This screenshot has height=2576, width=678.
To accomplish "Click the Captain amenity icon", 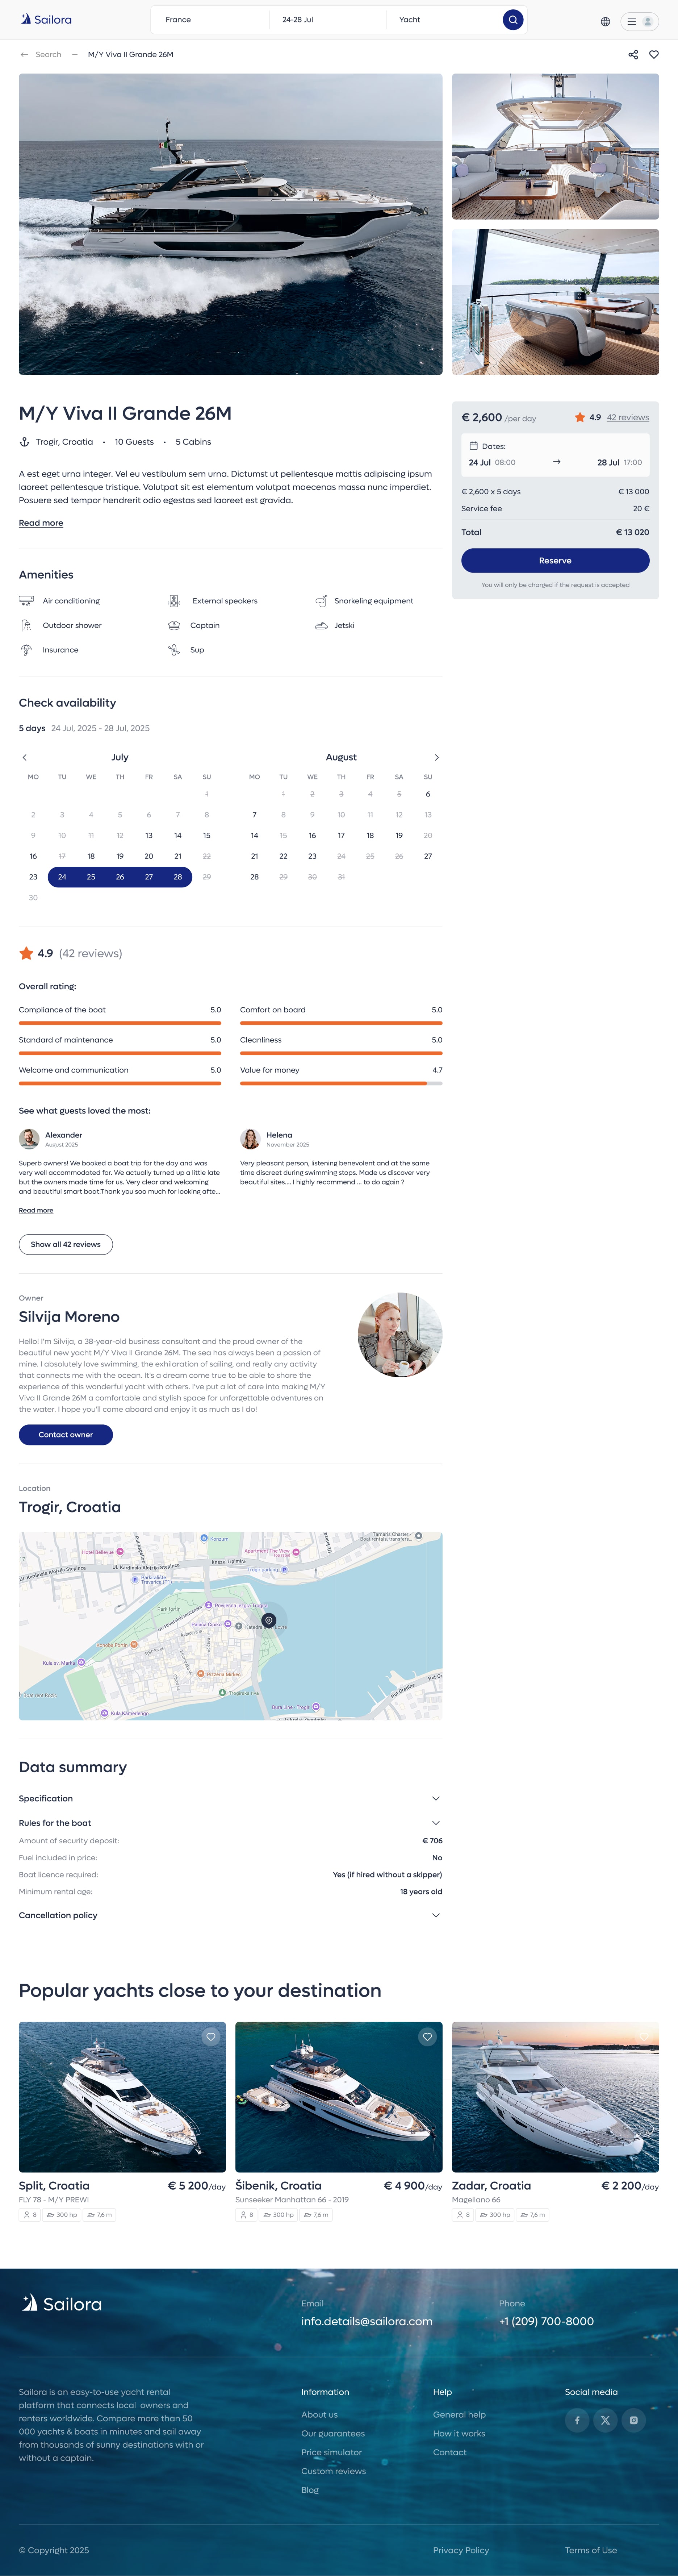I will (174, 625).
